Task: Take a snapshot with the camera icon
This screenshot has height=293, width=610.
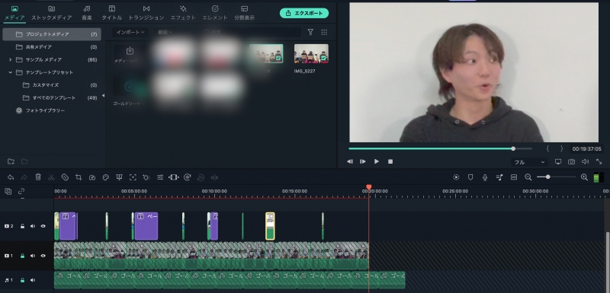Action: click(571, 161)
